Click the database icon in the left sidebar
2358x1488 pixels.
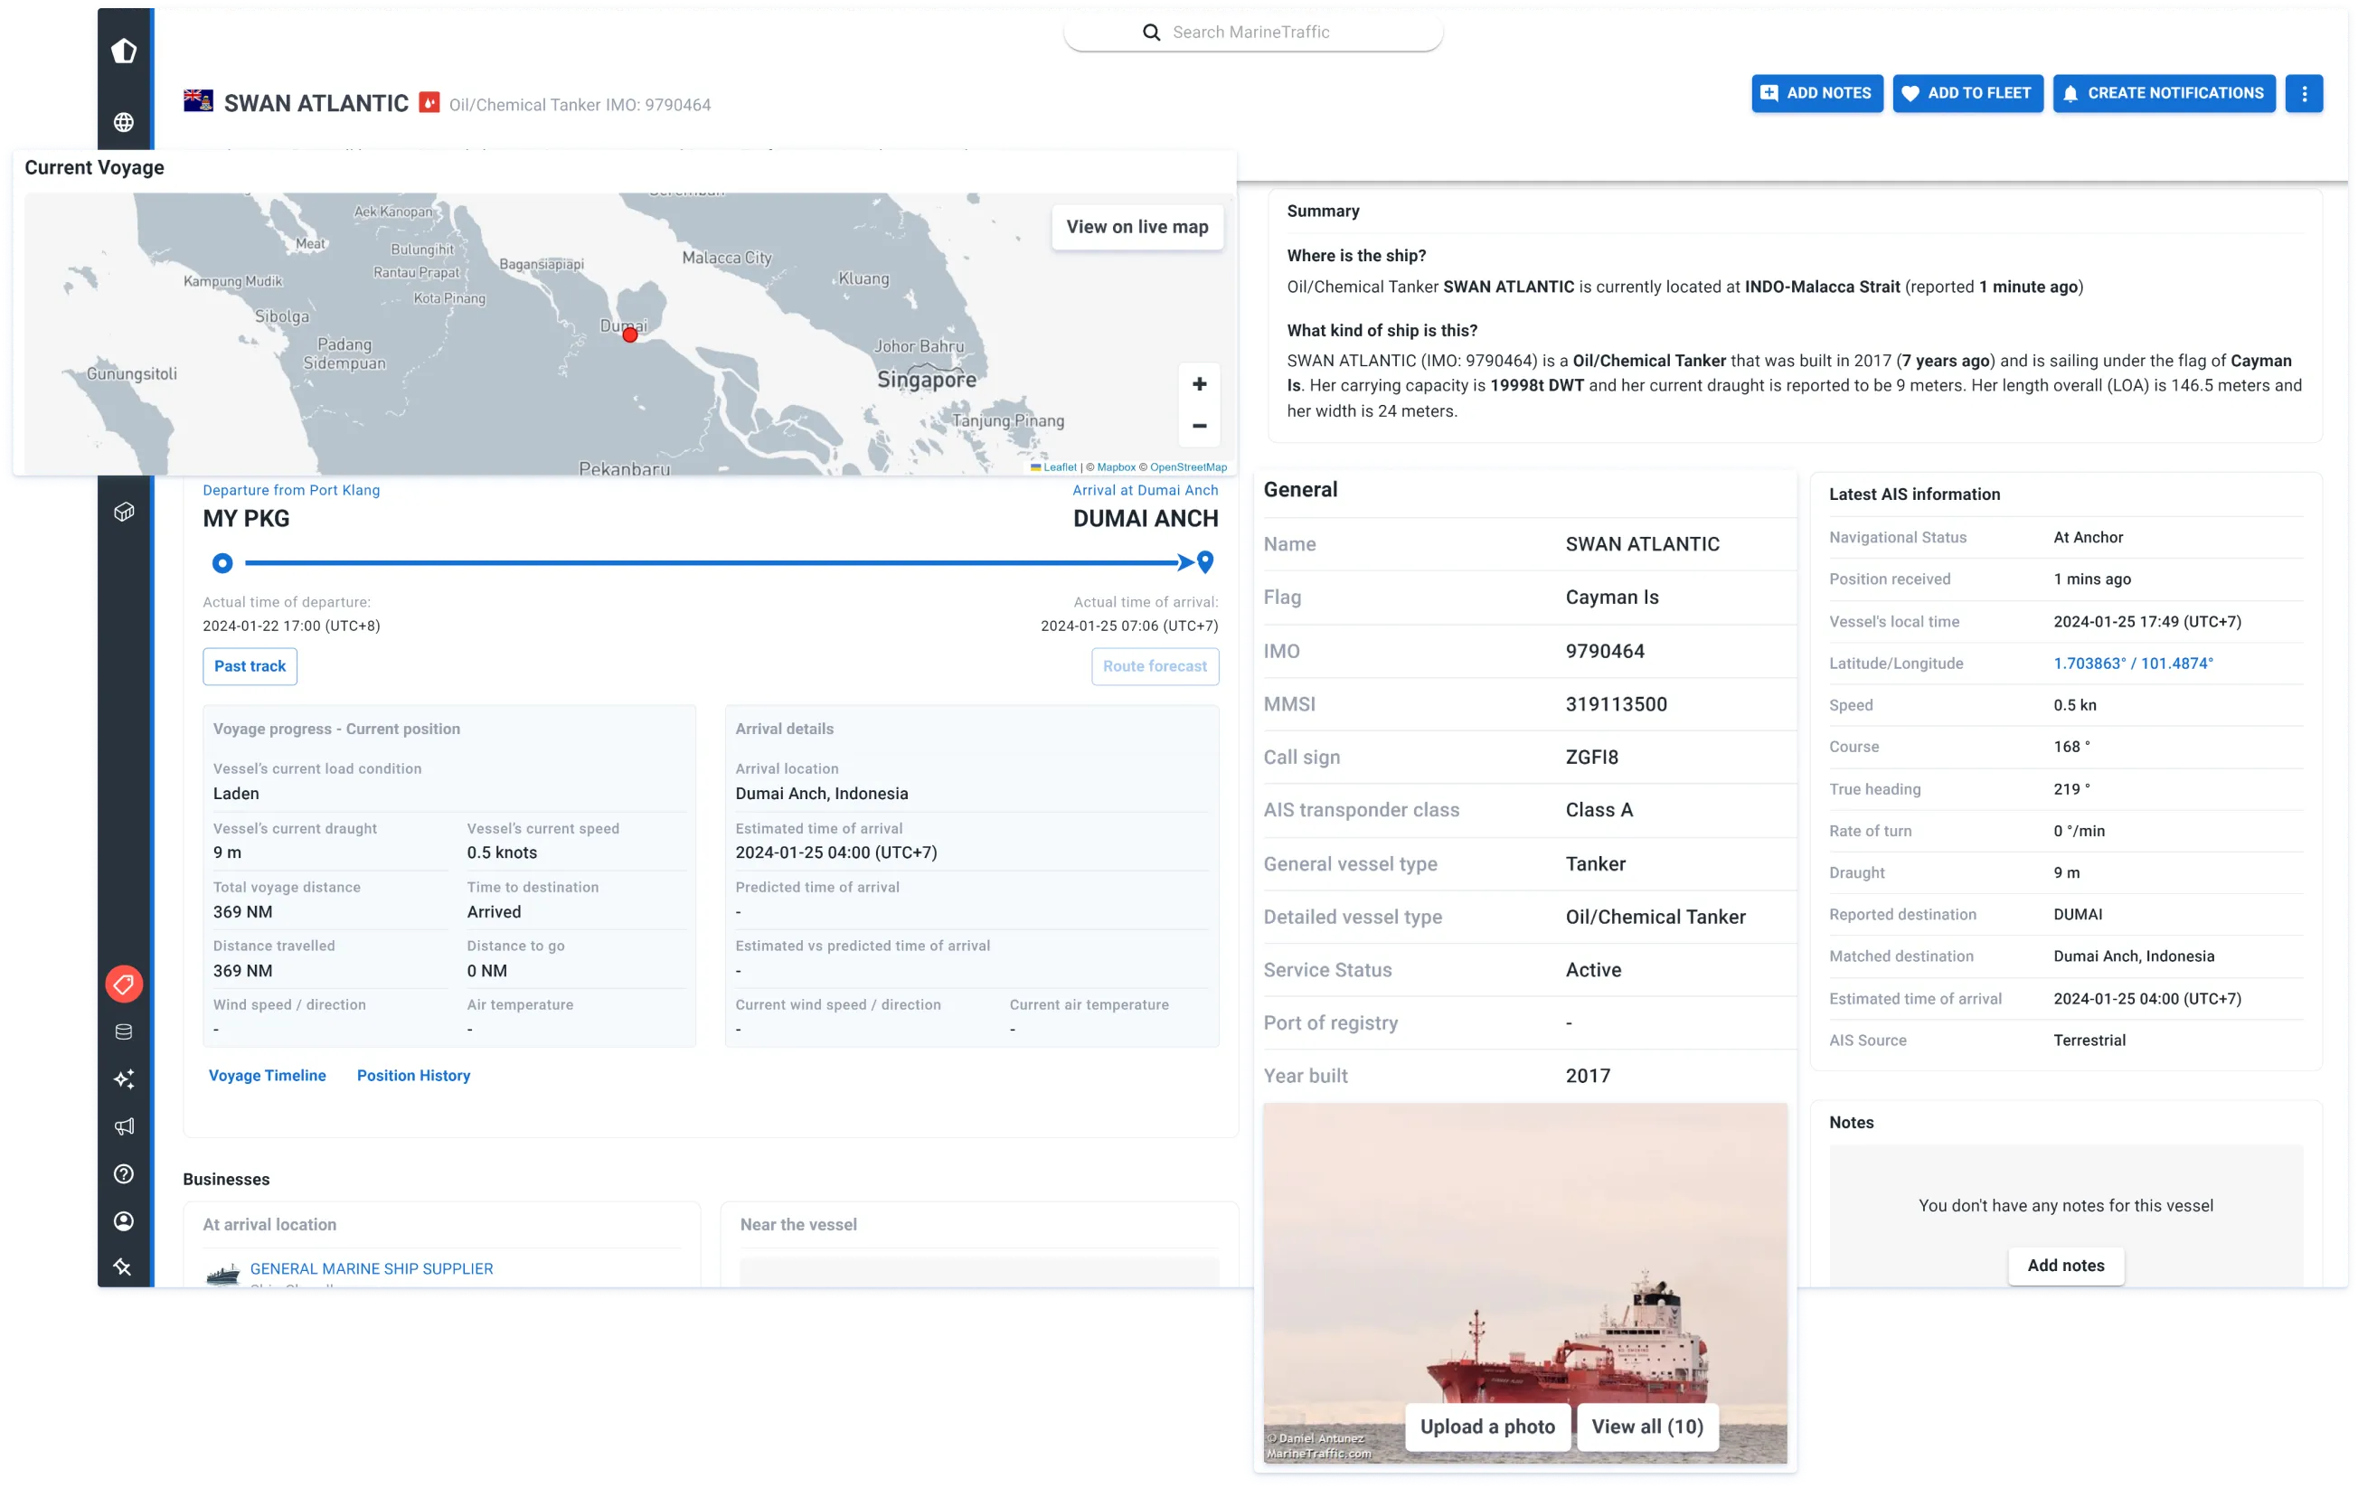[125, 1030]
